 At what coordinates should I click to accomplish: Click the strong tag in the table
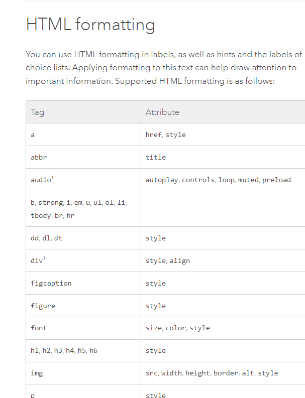50,202
